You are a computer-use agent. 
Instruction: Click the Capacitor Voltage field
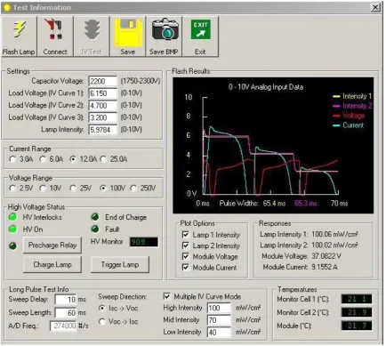point(102,81)
